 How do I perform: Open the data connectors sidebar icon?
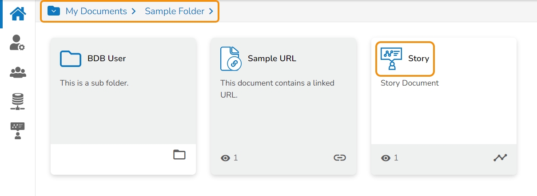[18, 102]
